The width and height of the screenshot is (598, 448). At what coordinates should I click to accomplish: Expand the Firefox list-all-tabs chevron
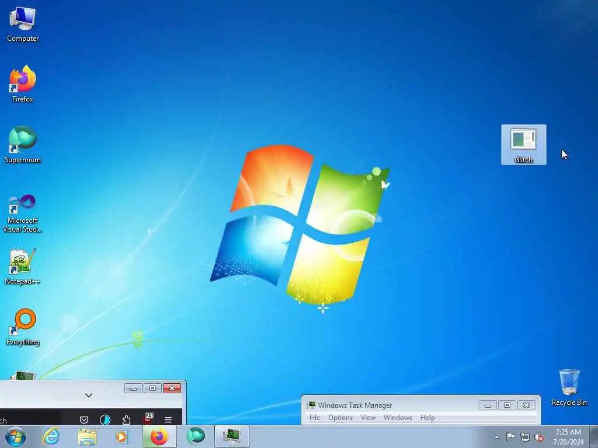[89, 395]
